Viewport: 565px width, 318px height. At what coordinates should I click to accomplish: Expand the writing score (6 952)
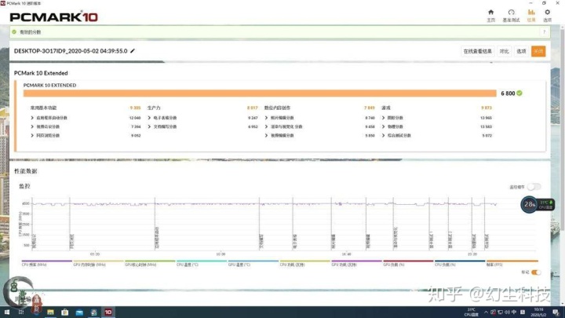[149, 126]
